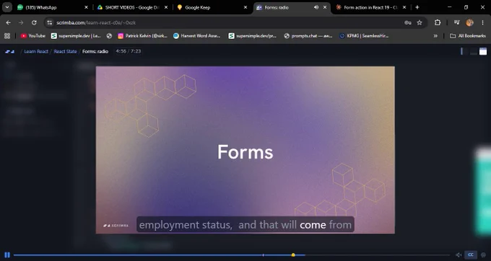Open the player settings gear
The width and height of the screenshot is (491, 261).
pyautogui.click(x=484, y=255)
